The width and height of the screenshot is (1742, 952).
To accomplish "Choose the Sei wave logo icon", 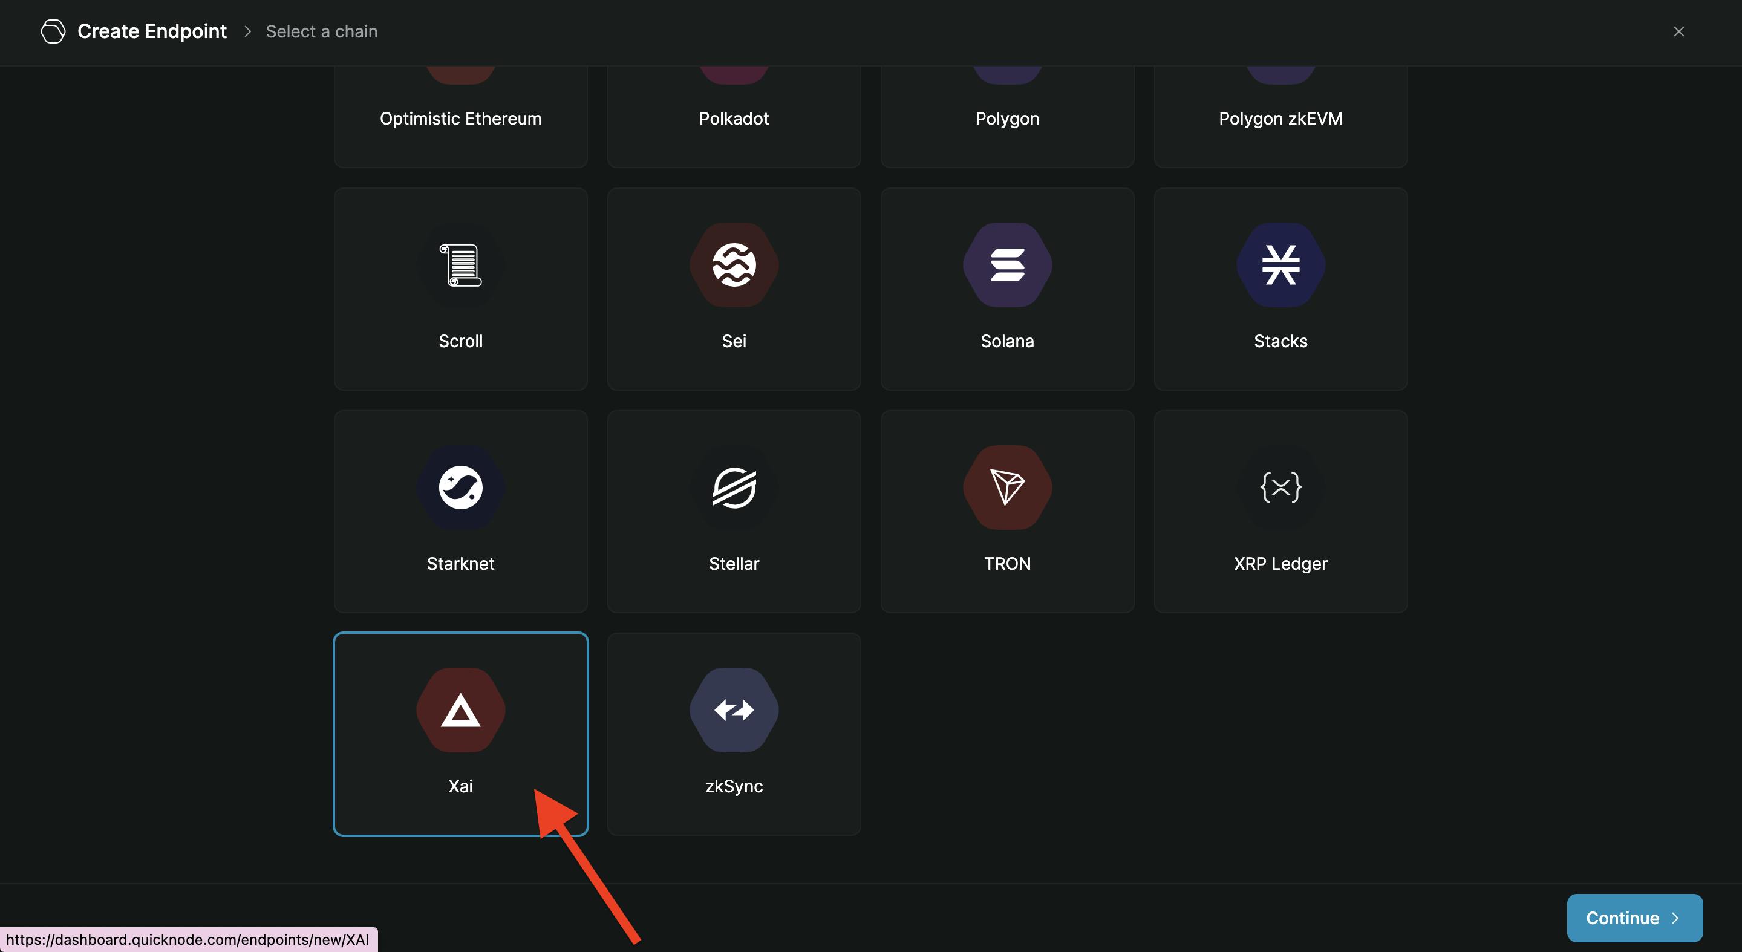I will (734, 265).
